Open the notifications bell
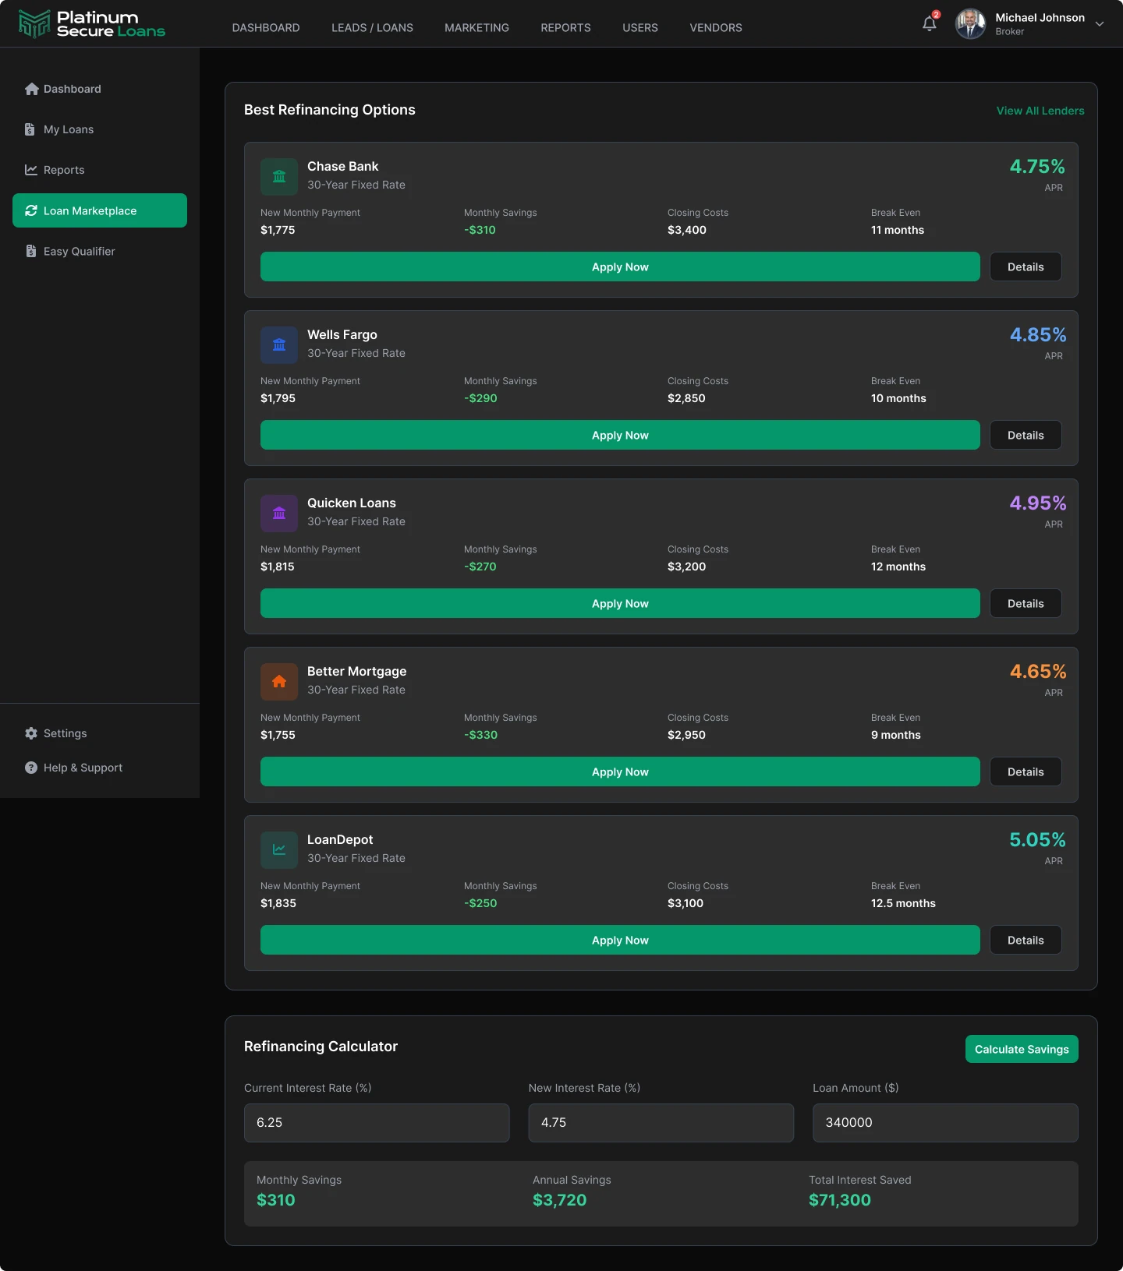This screenshot has height=1271, width=1123. 930,23
